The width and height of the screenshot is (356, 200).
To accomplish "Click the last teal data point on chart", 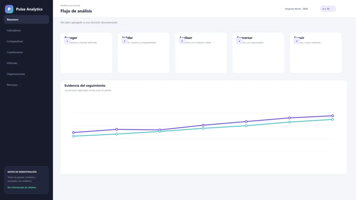I will click(x=332, y=119).
